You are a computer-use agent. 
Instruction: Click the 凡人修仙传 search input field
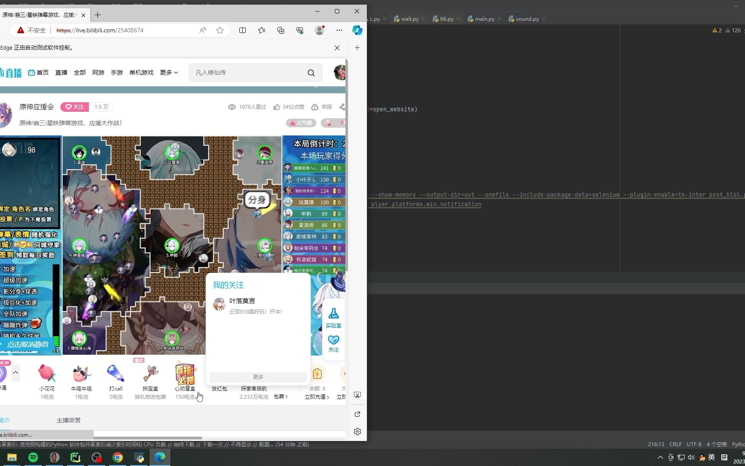pos(248,72)
